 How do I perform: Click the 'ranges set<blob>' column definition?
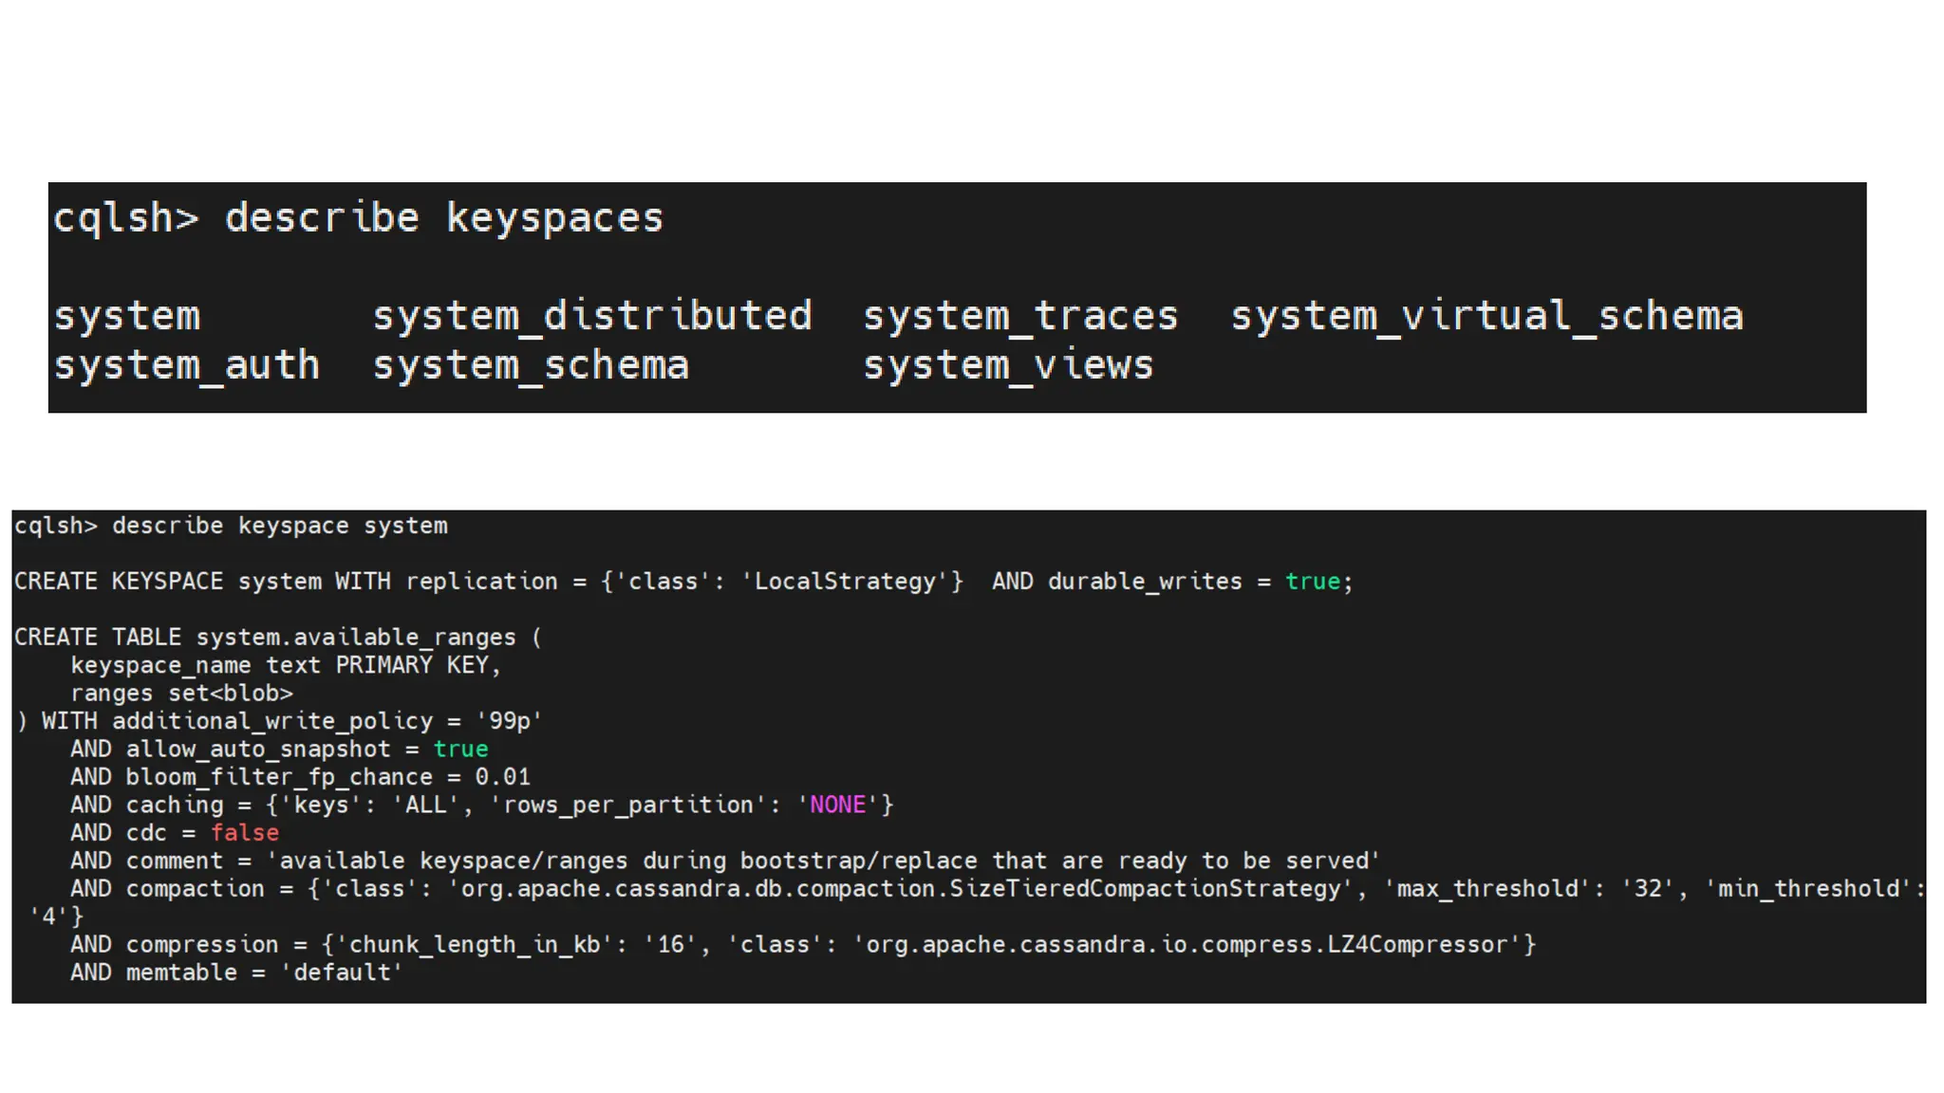(x=181, y=694)
